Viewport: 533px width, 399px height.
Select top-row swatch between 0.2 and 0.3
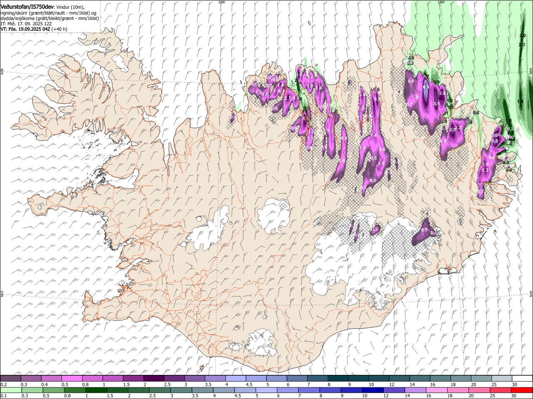tap(10, 378)
